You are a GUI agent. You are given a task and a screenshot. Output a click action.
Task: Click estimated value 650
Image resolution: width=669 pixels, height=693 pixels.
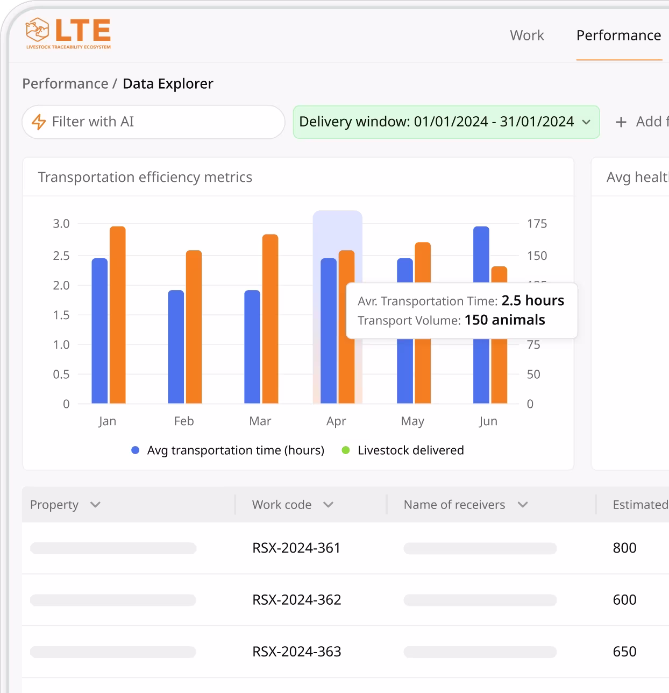(624, 652)
